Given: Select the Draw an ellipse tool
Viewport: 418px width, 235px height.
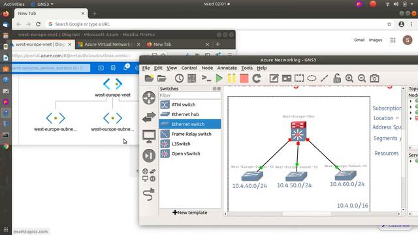Looking at the screenshot, I should coord(312,78).
